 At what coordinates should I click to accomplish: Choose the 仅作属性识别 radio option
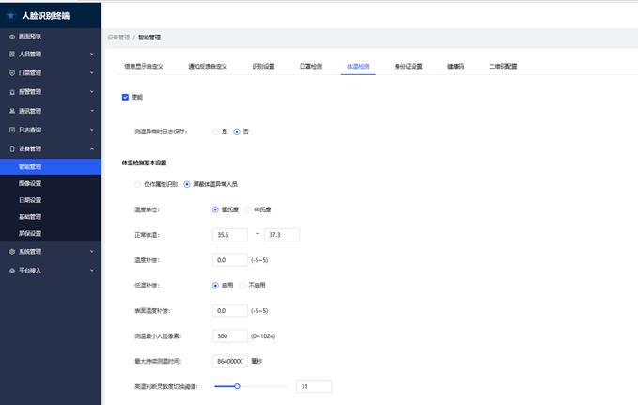[139, 184]
